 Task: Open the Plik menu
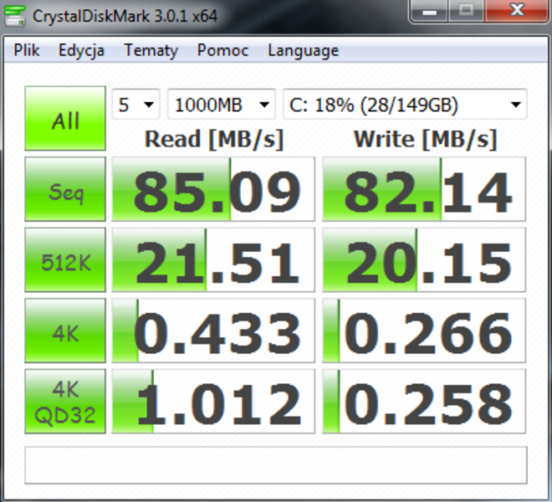(x=27, y=50)
